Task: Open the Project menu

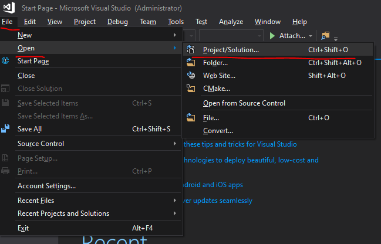Action: 85,22
